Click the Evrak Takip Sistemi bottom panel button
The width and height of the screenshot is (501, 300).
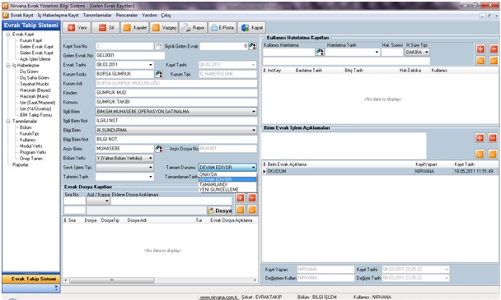[31, 279]
